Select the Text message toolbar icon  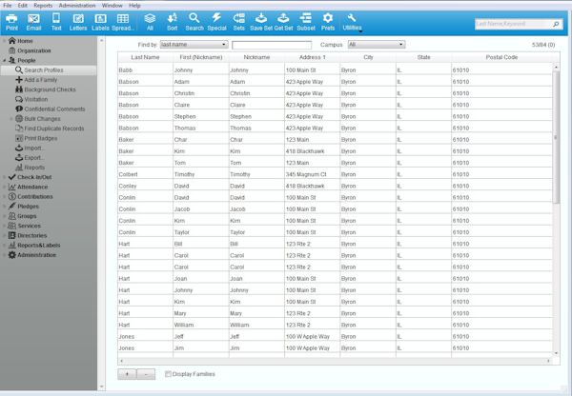[56, 22]
